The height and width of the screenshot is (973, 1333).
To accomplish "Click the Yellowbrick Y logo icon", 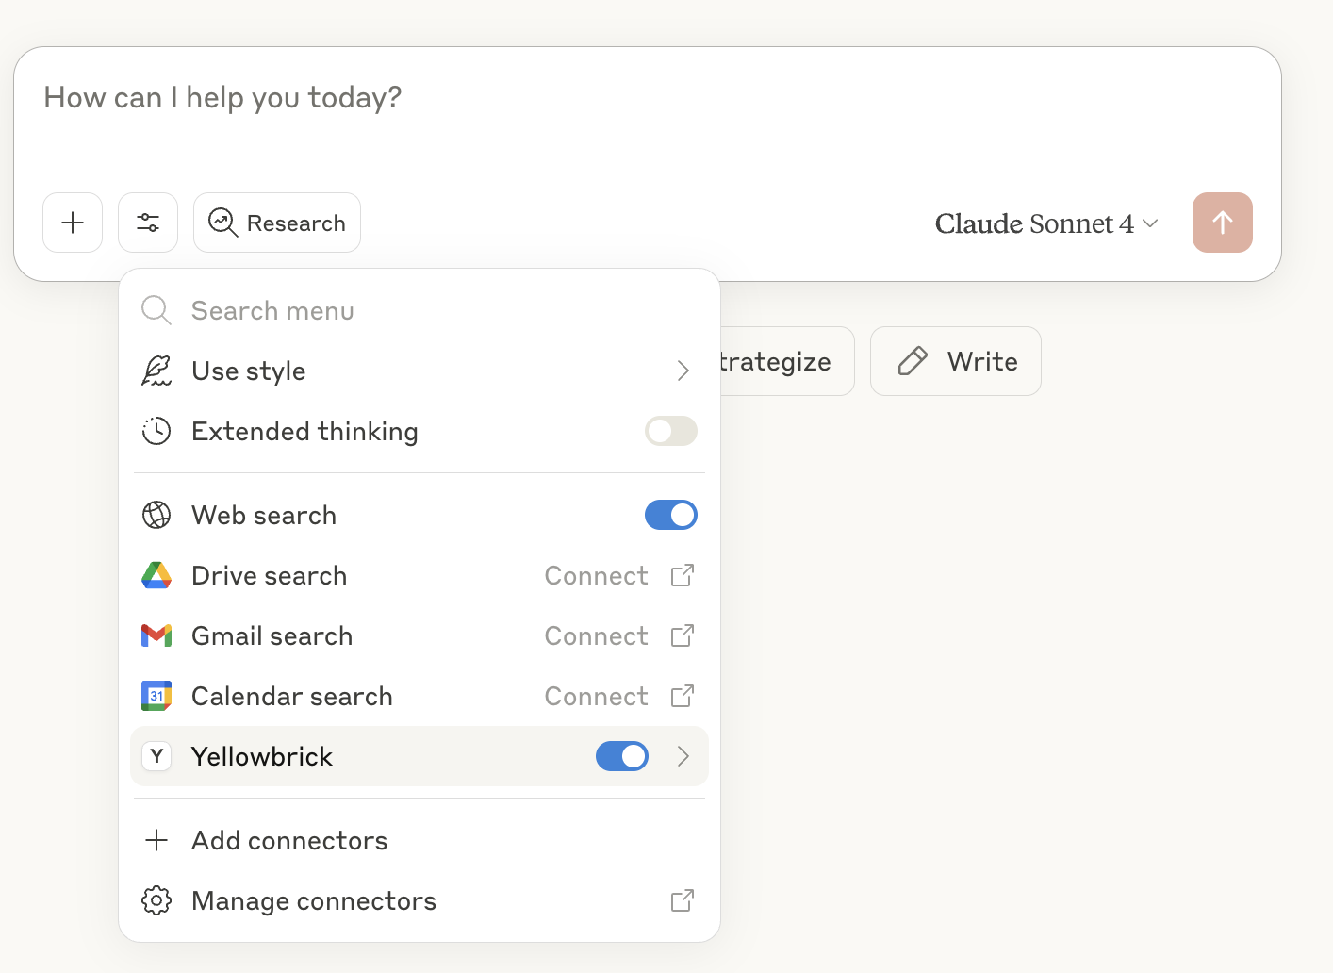I will 156,756.
